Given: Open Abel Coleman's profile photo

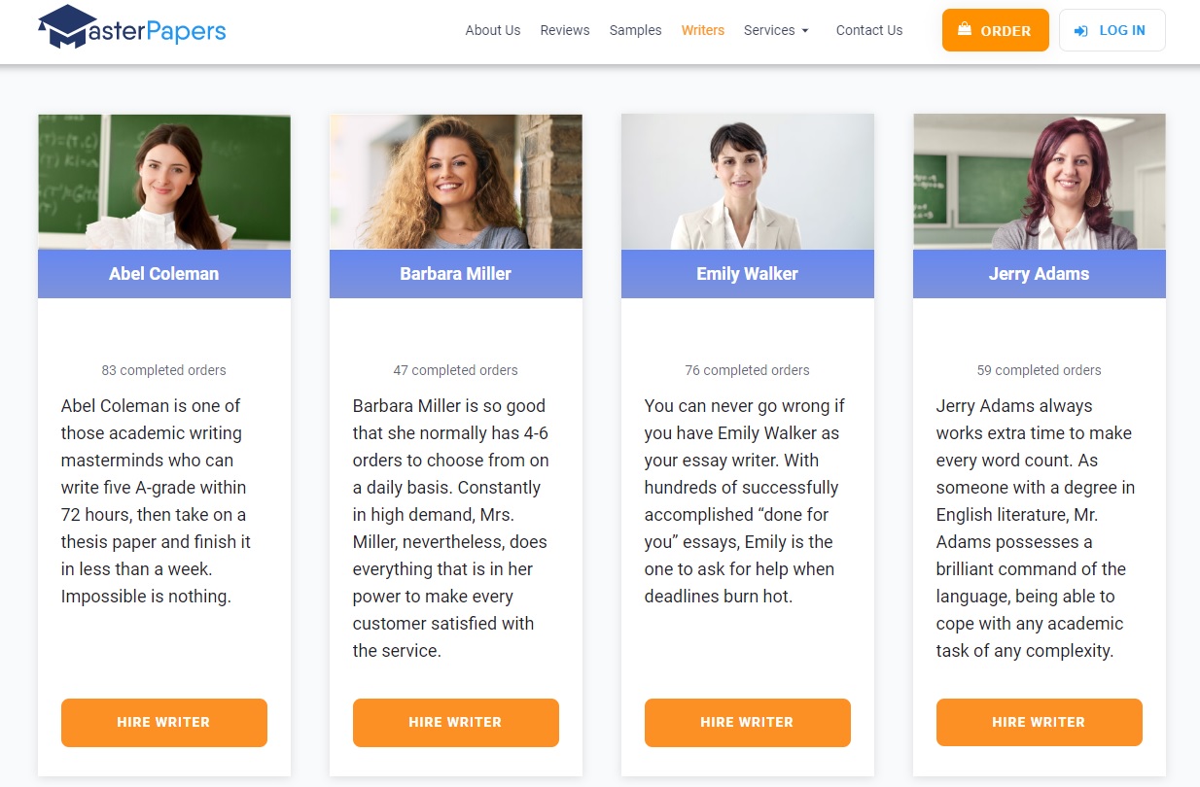Looking at the screenshot, I should (x=164, y=182).
